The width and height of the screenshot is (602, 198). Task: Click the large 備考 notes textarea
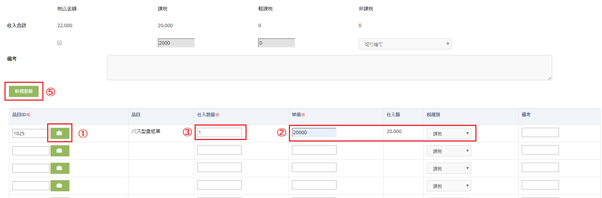[x=329, y=68]
